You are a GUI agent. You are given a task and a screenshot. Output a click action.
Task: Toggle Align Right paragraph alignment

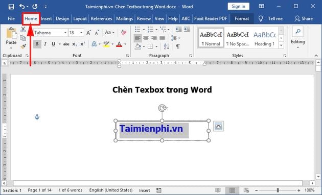pos(154,38)
